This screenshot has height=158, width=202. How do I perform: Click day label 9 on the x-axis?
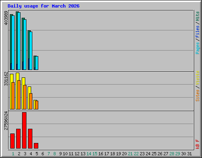(x=60, y=154)
